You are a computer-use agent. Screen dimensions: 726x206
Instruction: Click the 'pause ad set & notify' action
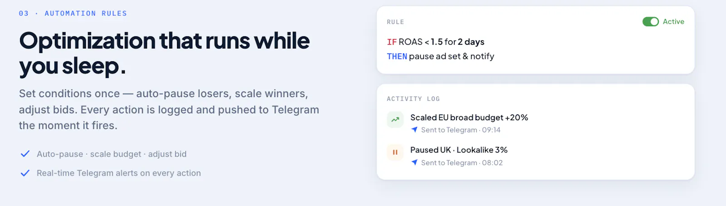pyautogui.click(x=451, y=56)
